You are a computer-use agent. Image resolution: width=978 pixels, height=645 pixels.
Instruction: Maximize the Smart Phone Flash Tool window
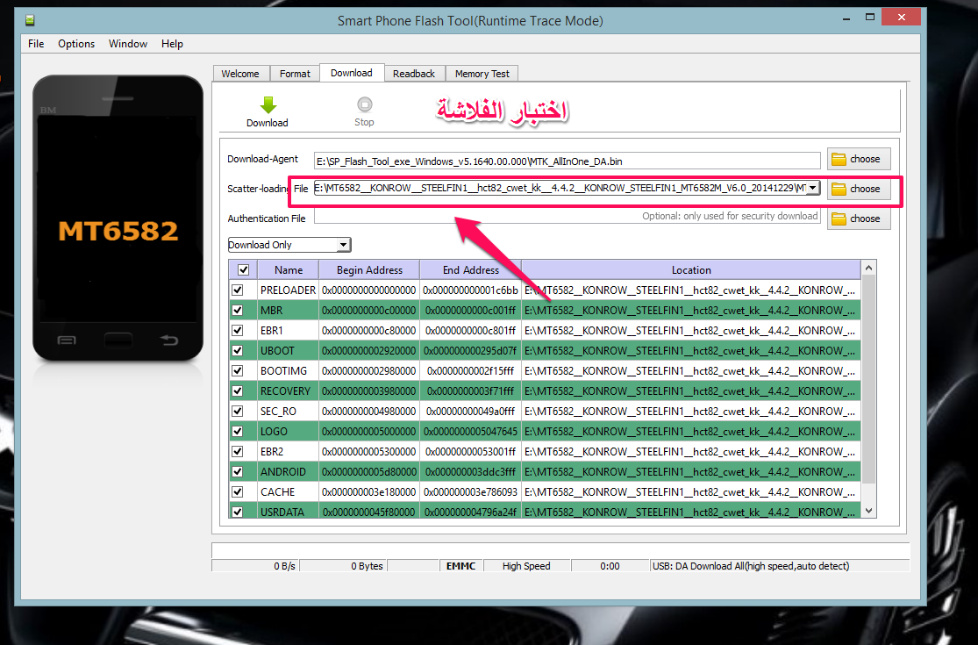coord(870,18)
